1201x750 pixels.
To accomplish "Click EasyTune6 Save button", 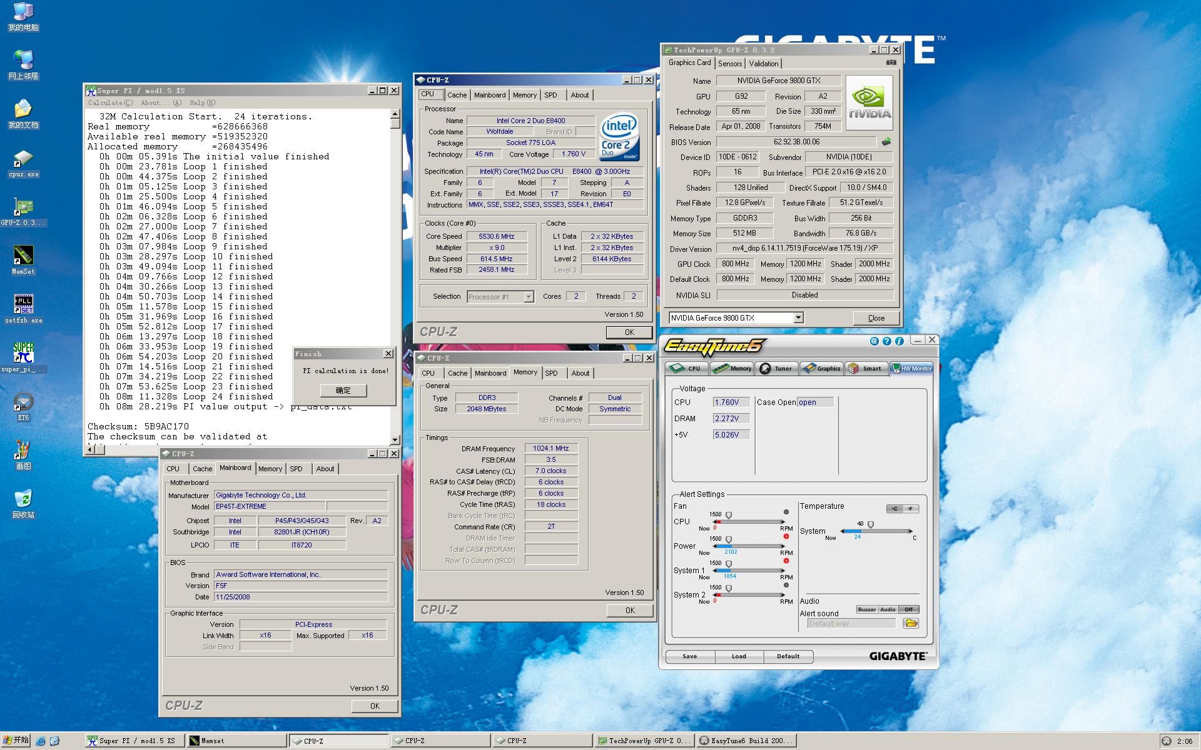I will click(690, 656).
